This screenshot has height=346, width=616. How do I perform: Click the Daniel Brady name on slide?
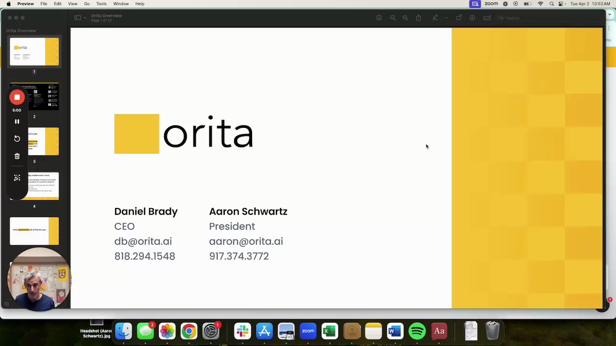tap(146, 211)
